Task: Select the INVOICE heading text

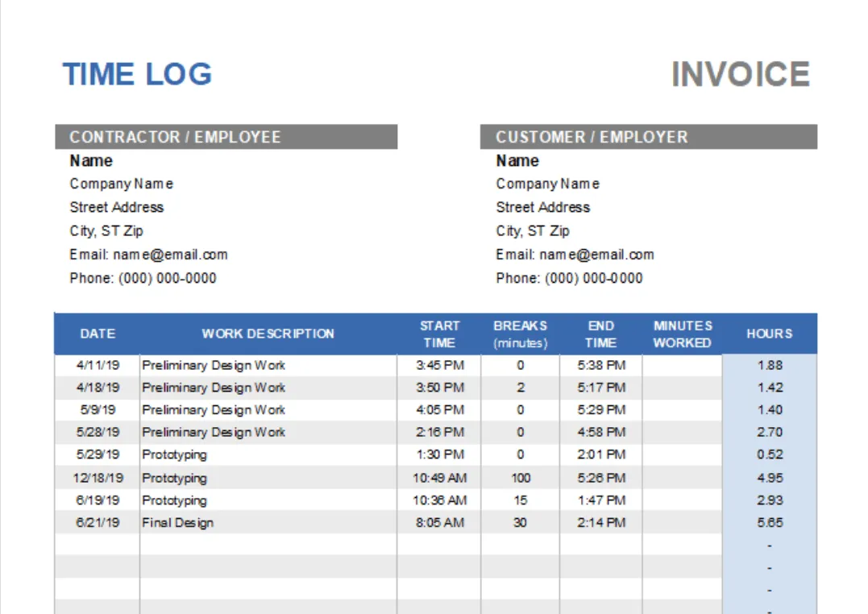Action: click(x=741, y=74)
